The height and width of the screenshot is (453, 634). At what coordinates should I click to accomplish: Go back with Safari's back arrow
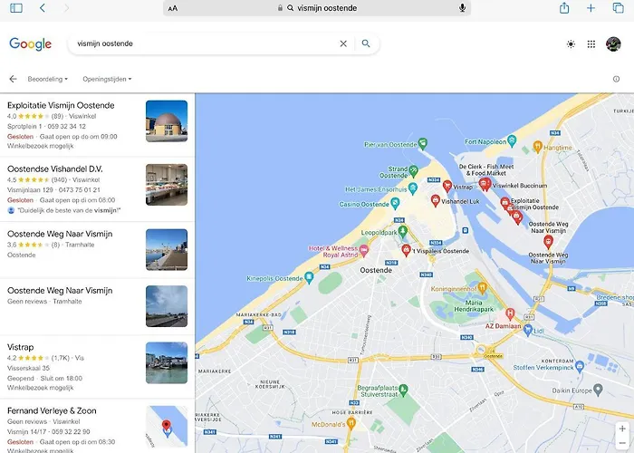(43, 7)
